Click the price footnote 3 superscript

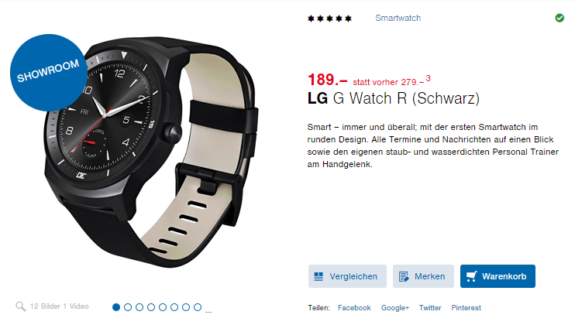coord(428,78)
